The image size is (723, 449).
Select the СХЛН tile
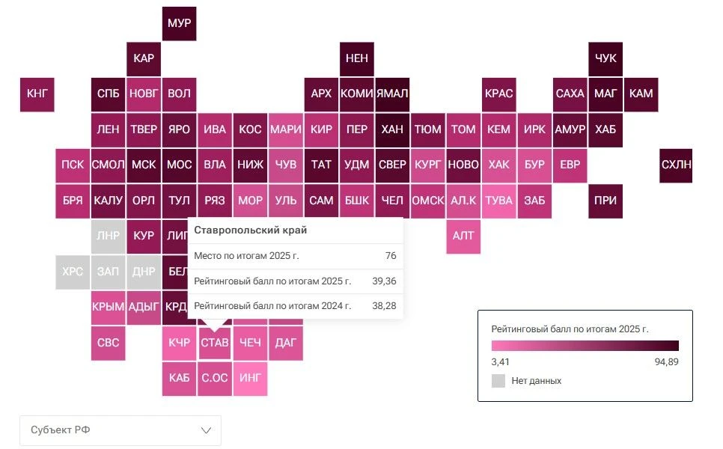coord(676,165)
